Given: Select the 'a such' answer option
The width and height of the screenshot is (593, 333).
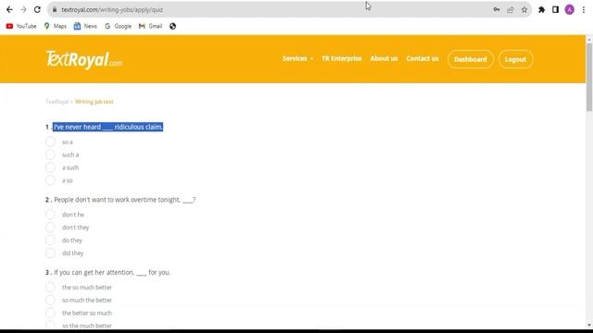Looking at the screenshot, I should click(x=50, y=167).
